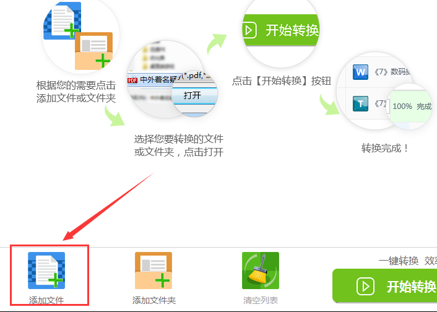Click the 添加文件 text label
This screenshot has width=437, height=312.
[x=46, y=301]
